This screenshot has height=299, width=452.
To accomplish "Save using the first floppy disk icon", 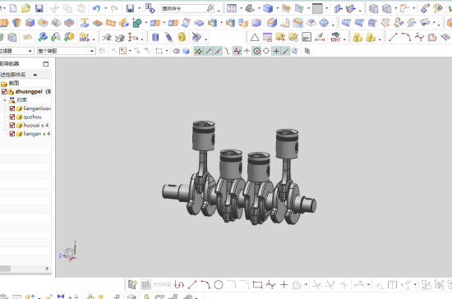I will pos(39,8).
